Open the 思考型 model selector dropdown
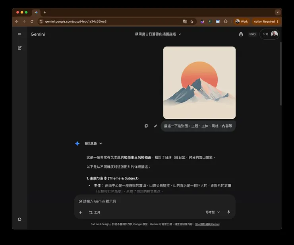This screenshot has height=245, width=294. click(213, 212)
